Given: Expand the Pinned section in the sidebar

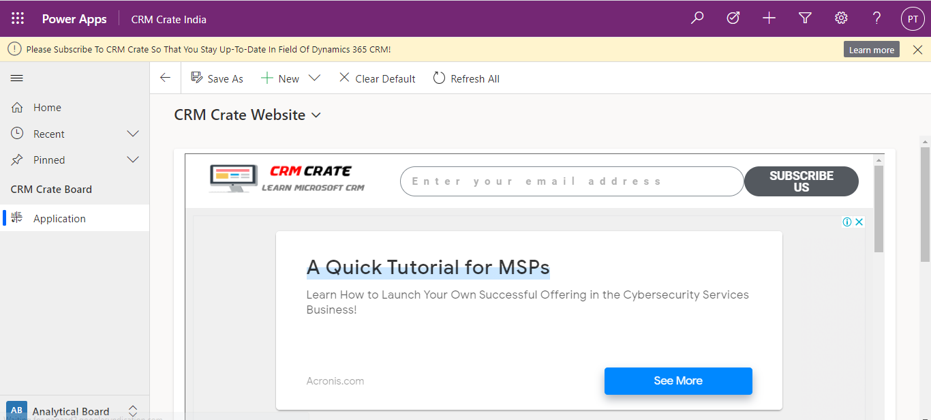Looking at the screenshot, I should pyautogui.click(x=132, y=160).
